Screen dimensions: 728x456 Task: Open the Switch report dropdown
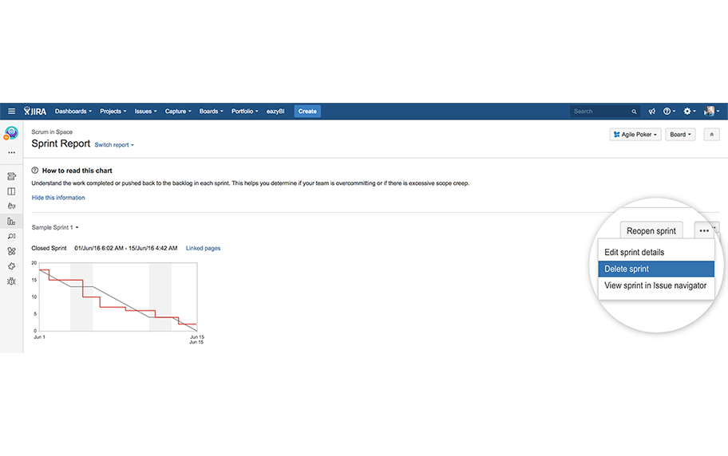coord(114,145)
